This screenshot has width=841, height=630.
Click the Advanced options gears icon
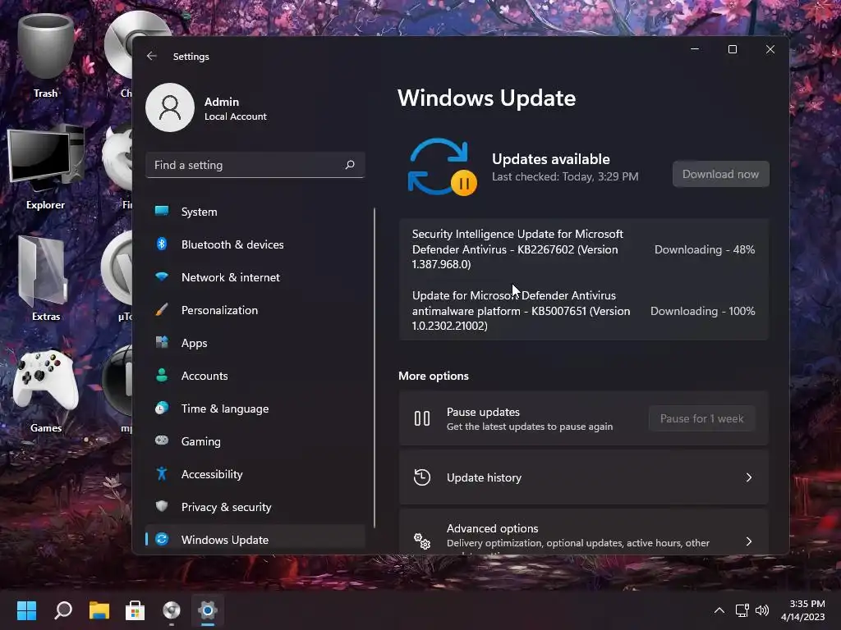[x=422, y=541]
